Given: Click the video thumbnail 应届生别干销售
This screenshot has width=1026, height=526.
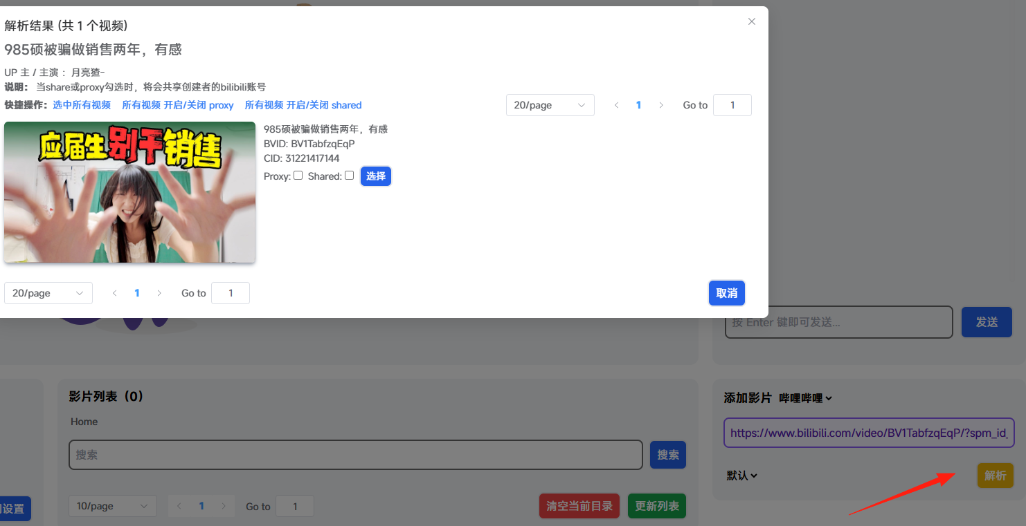Looking at the screenshot, I should [130, 192].
